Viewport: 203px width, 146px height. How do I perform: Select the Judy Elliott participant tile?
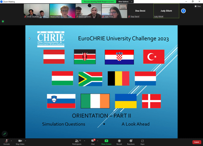click(166, 11)
